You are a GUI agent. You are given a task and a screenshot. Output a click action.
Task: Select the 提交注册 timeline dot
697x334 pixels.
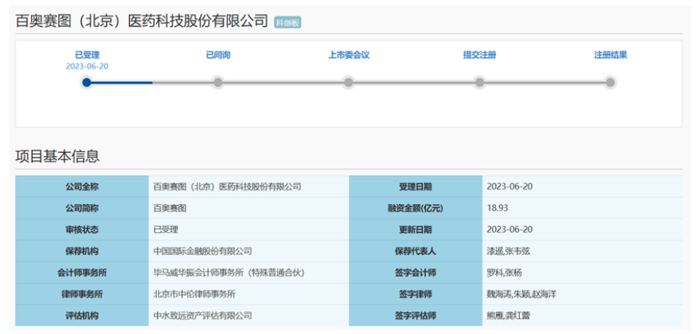tap(479, 83)
